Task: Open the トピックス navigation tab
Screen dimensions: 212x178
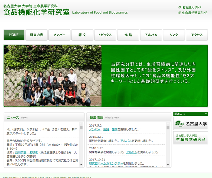Action: [105, 35]
